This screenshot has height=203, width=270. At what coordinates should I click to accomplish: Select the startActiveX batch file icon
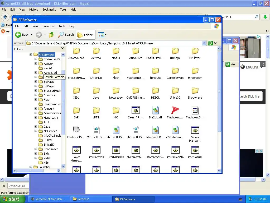tap(96, 150)
